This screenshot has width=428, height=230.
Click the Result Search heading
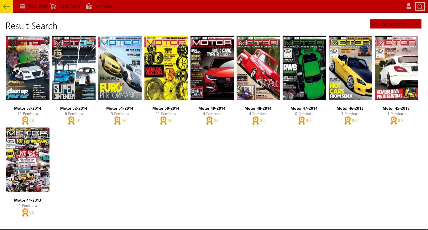31,26
